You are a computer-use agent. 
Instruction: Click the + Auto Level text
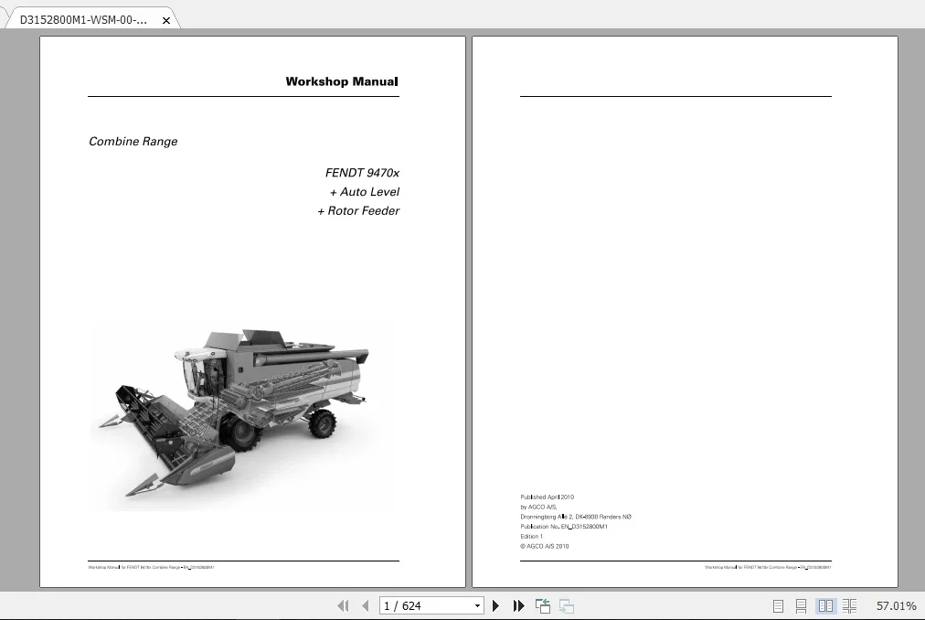pos(365,192)
